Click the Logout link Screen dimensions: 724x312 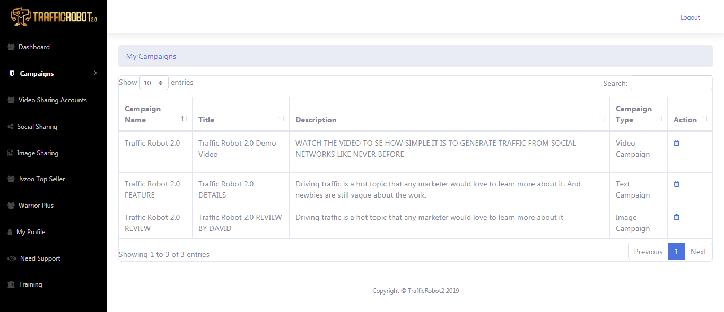[690, 17]
